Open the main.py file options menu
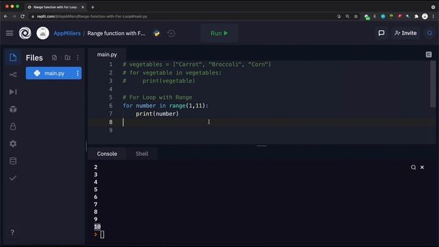 coord(78,73)
